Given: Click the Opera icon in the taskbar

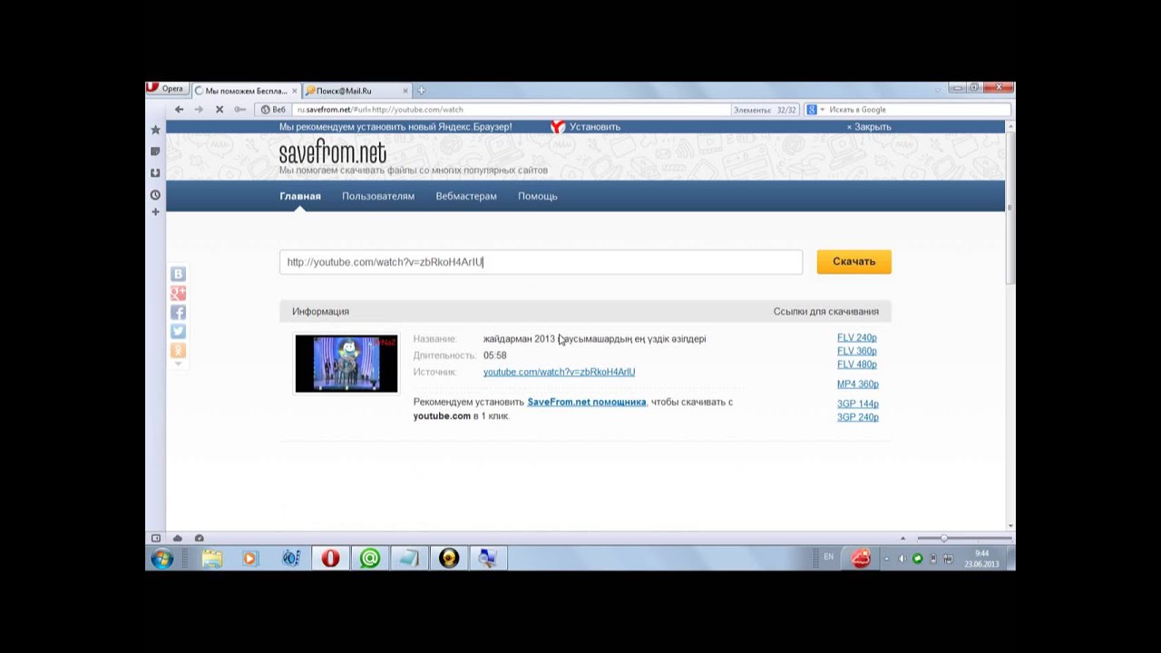Looking at the screenshot, I should (x=330, y=559).
